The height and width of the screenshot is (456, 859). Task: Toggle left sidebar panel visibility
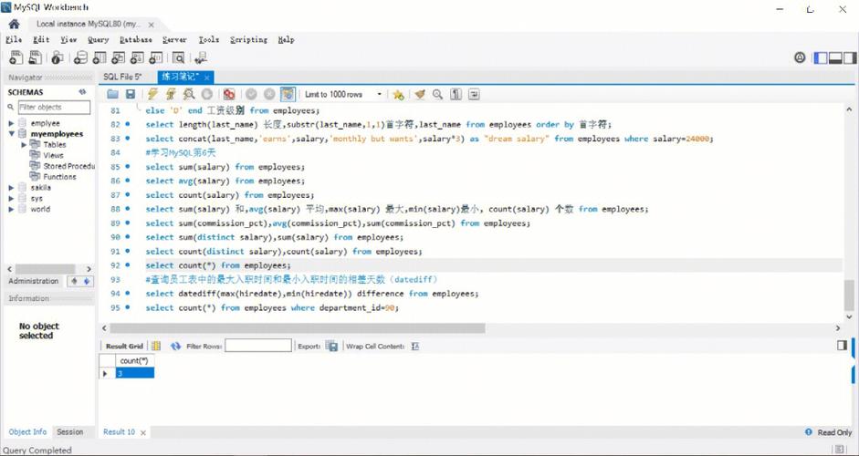(821, 57)
